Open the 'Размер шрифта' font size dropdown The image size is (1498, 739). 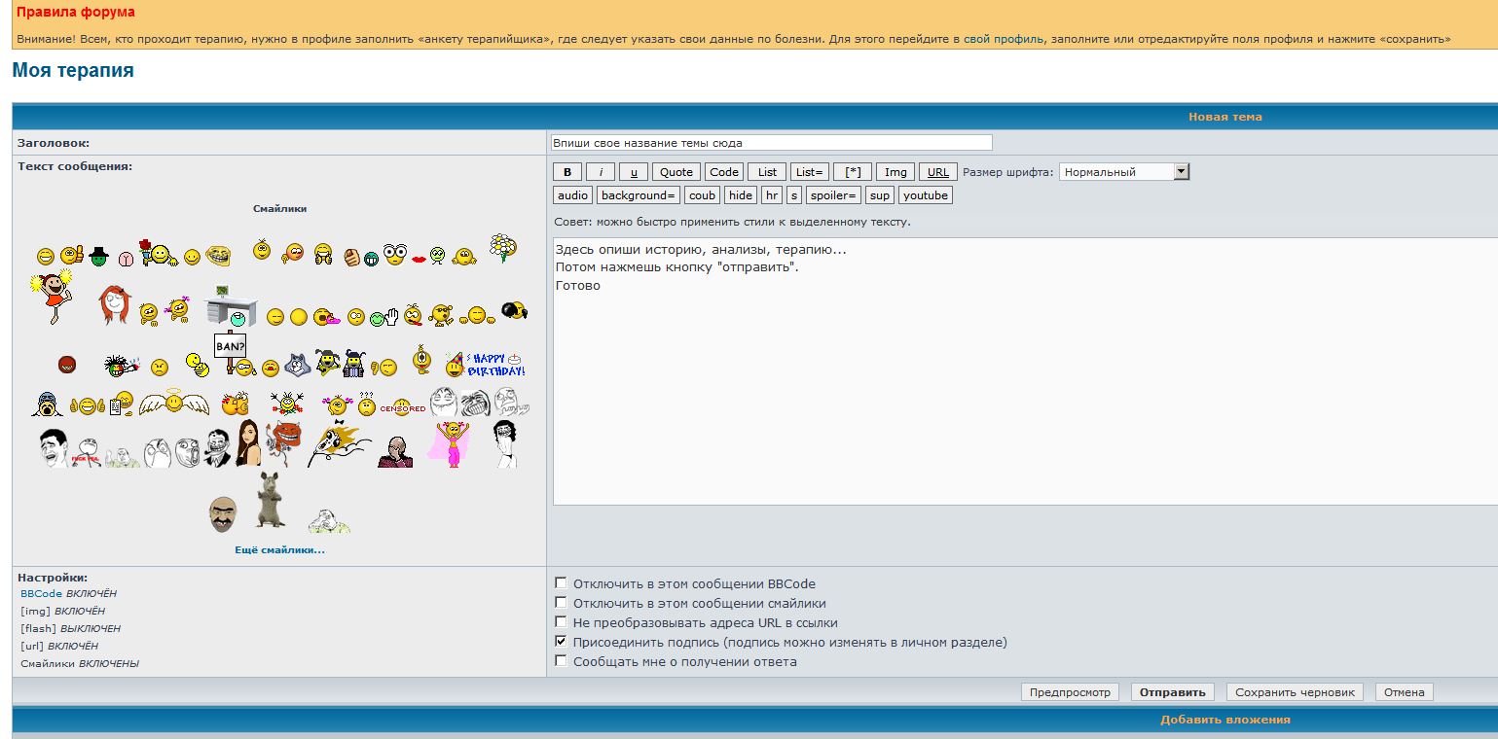pyautogui.click(x=1124, y=172)
